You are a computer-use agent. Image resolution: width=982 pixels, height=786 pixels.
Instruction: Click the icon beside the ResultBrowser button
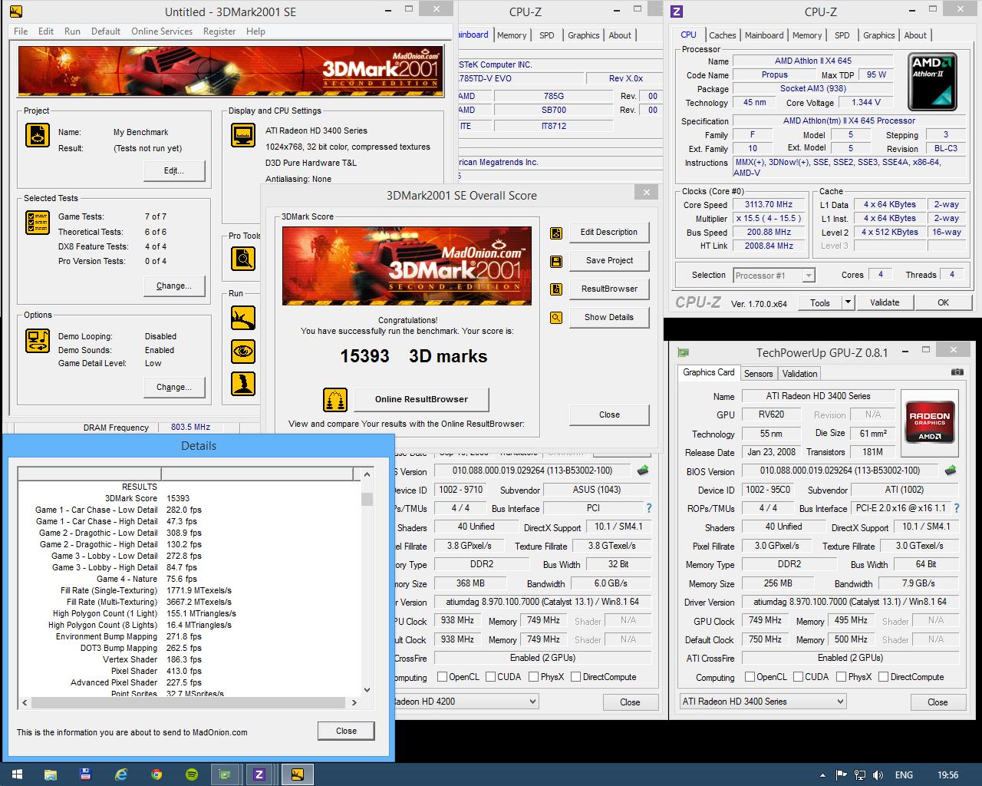556,289
